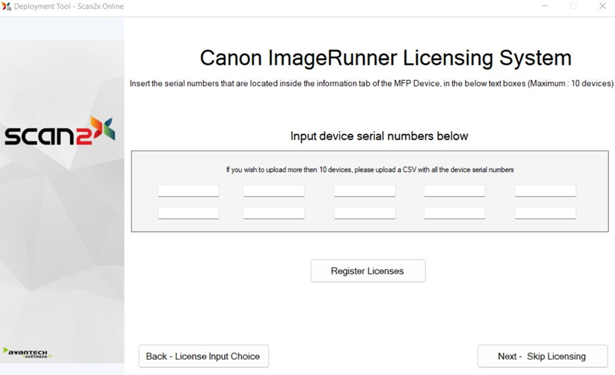This screenshot has width=615, height=375.
Task: Go back to License Input Choice
Action: point(203,356)
